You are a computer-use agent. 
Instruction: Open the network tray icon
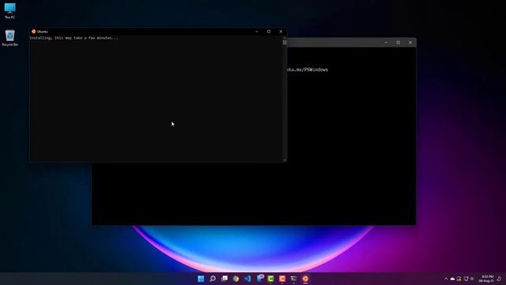pyautogui.click(x=466, y=279)
